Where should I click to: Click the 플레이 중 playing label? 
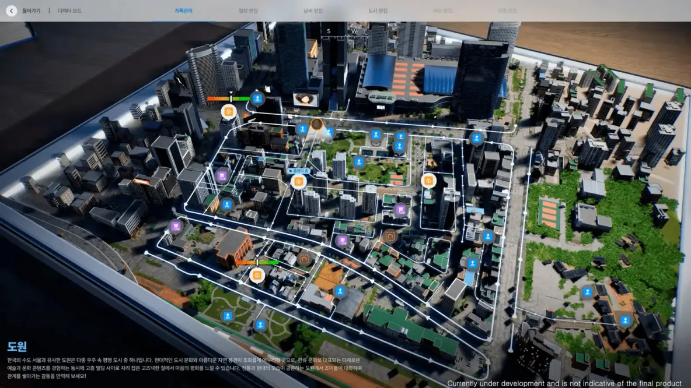click(x=298, y=171)
